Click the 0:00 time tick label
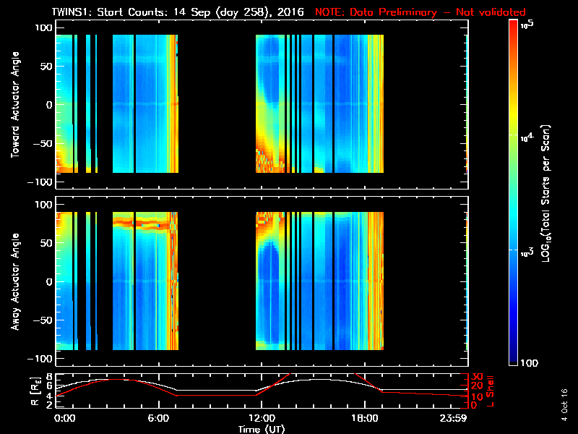 point(65,419)
